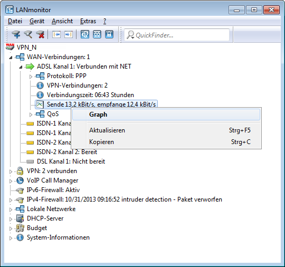Viewport: 285px width, 267px height.
Task: Expand the Budget node
Action: pos(11,228)
